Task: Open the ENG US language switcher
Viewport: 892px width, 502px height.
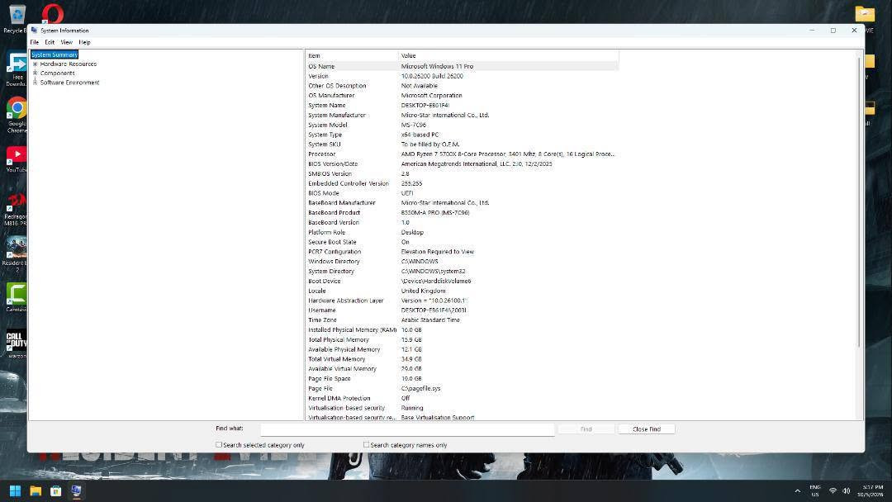Action: point(815,491)
